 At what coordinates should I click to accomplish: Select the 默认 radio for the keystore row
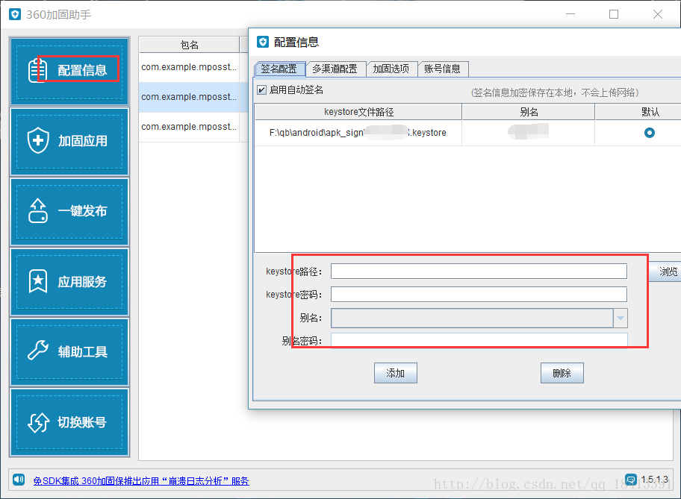coord(650,133)
